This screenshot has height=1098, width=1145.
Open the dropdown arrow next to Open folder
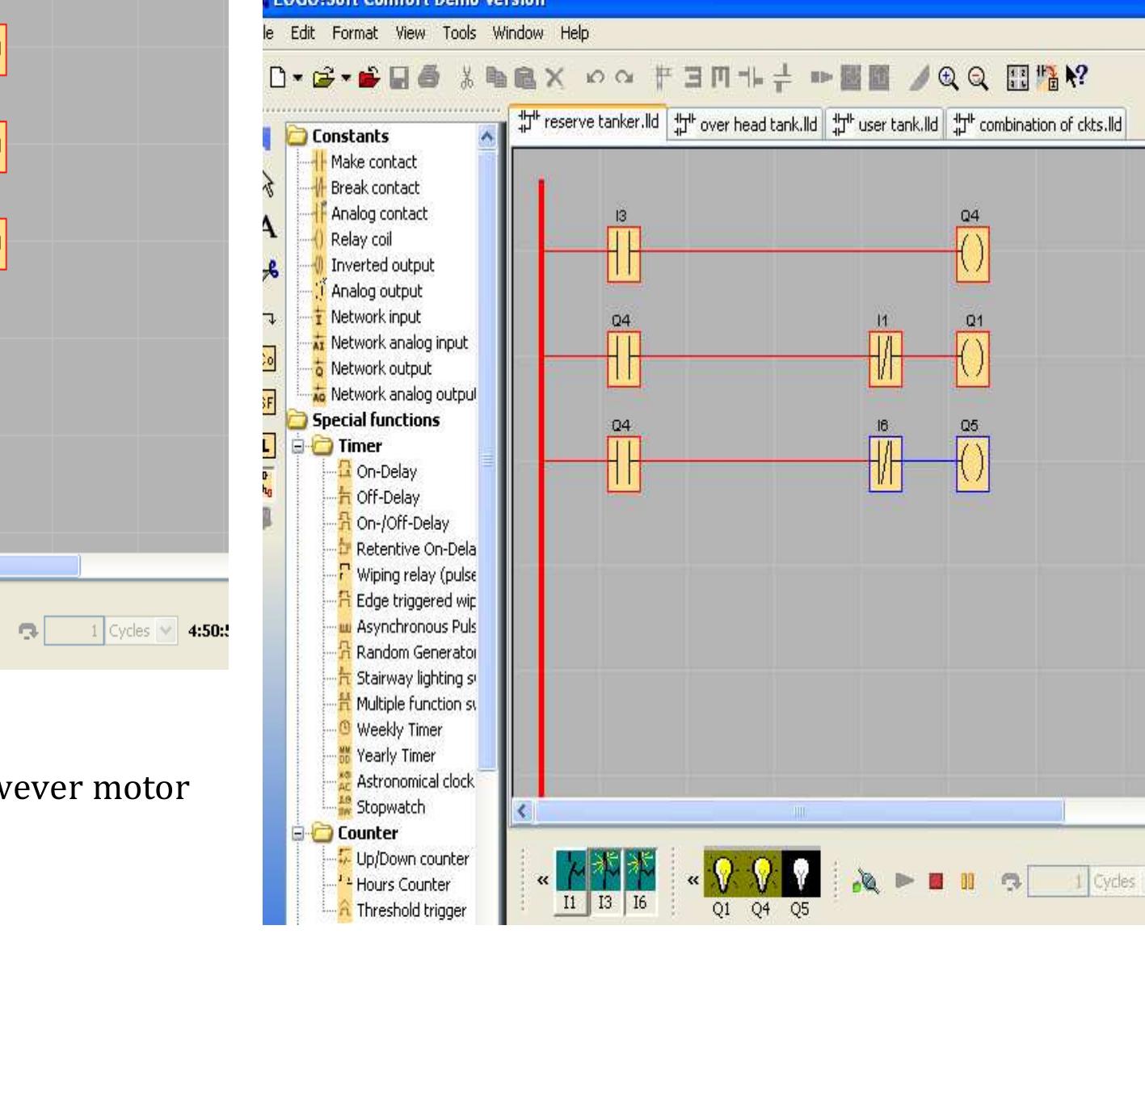click(346, 78)
